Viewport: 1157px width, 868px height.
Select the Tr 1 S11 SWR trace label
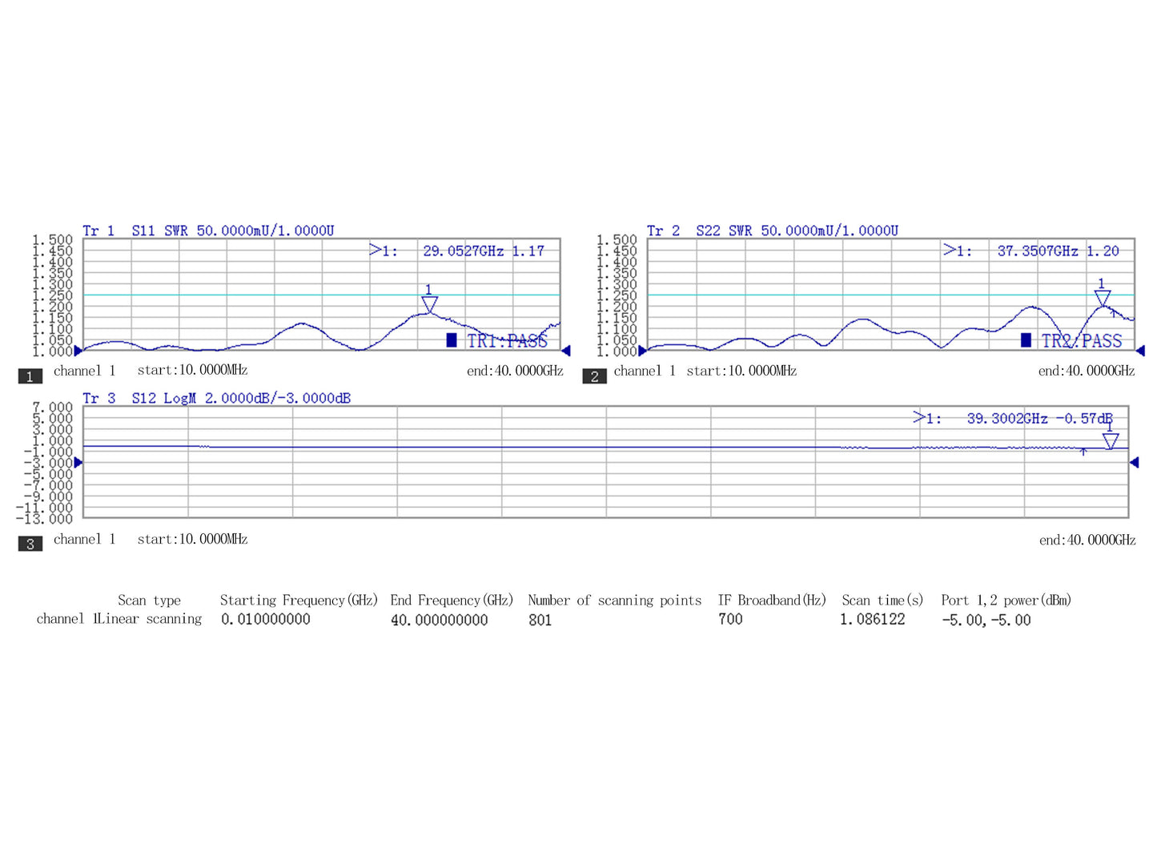coord(208,231)
